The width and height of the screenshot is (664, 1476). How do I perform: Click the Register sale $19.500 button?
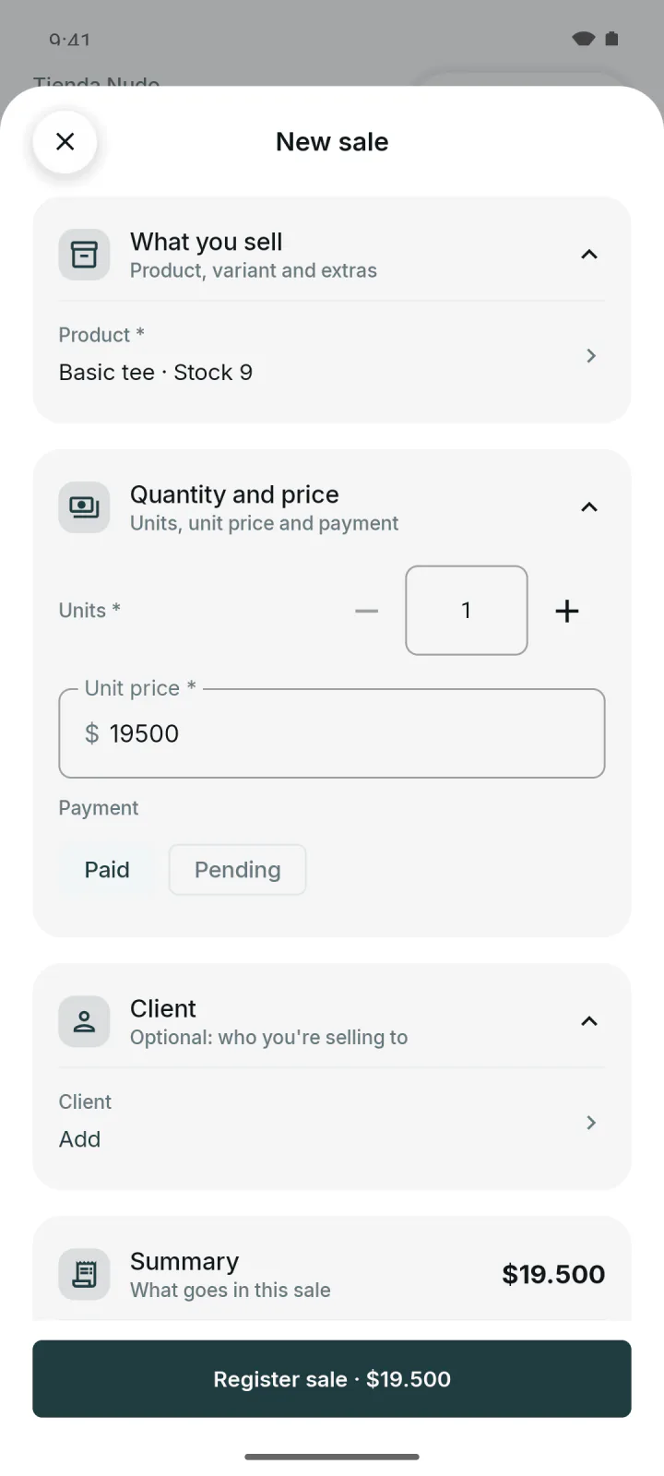click(332, 1379)
